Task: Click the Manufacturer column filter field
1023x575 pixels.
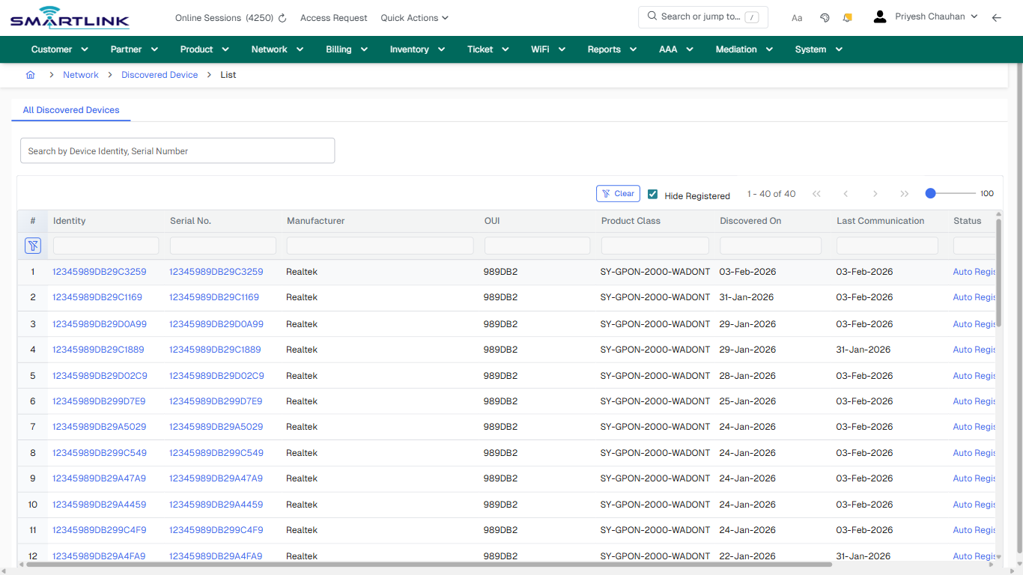Action: tap(380, 245)
